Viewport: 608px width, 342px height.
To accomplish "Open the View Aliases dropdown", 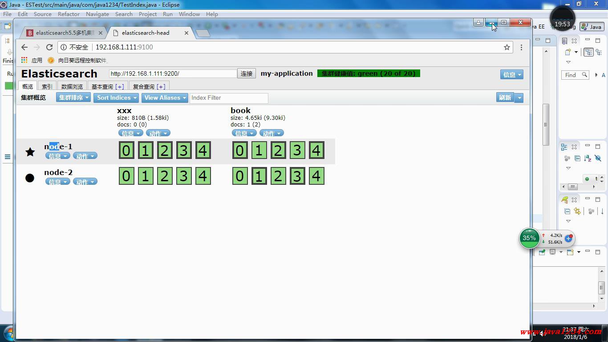I will pyautogui.click(x=165, y=98).
